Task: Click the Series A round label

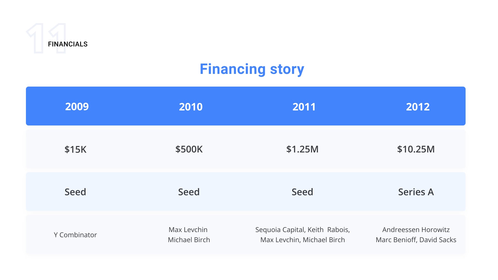Action: (416, 192)
